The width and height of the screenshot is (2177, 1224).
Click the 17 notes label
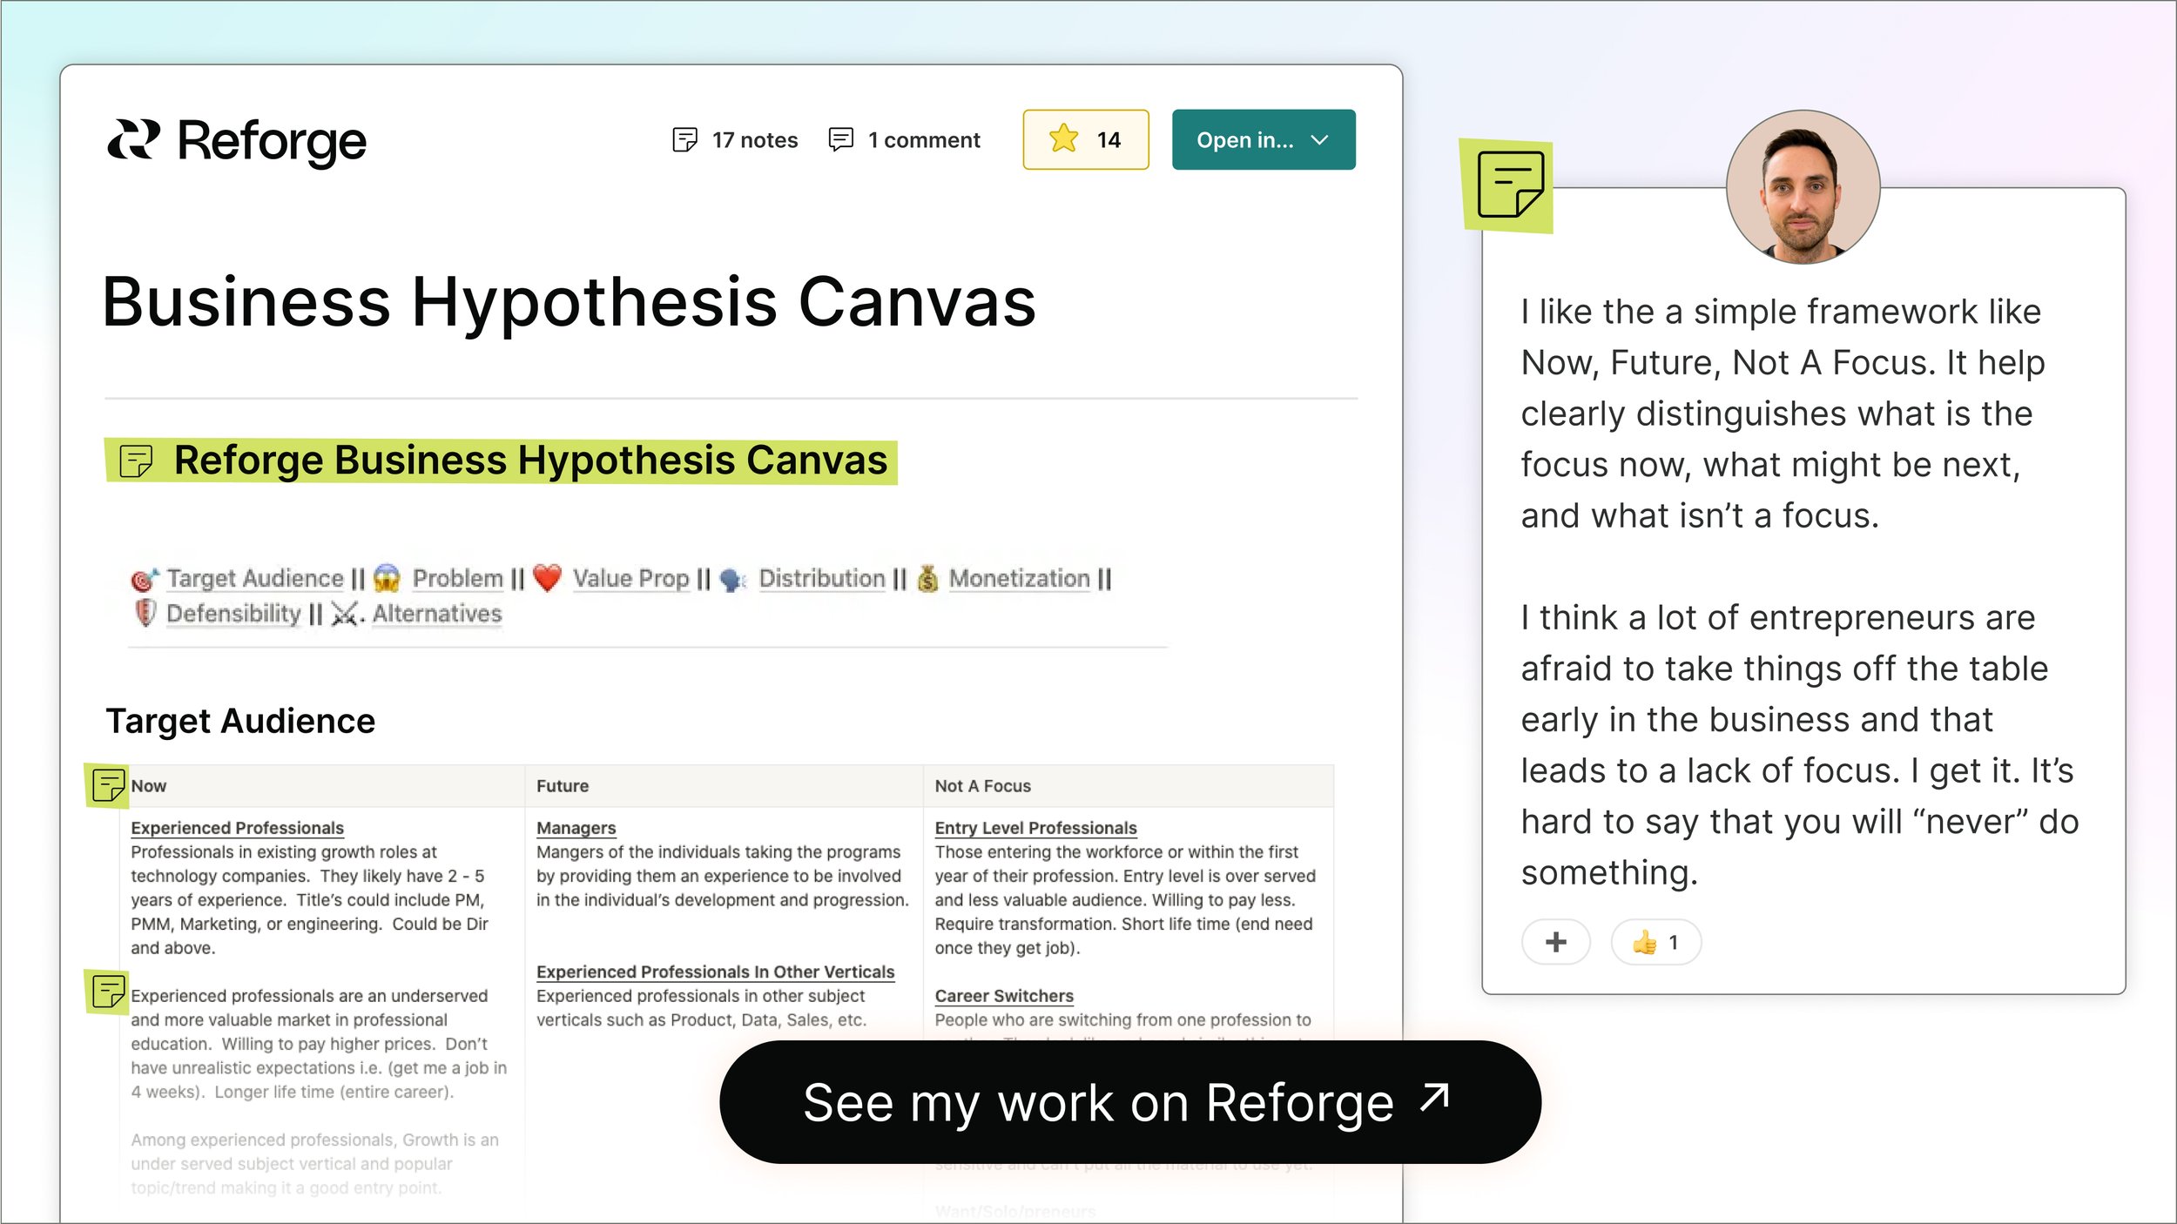754,140
